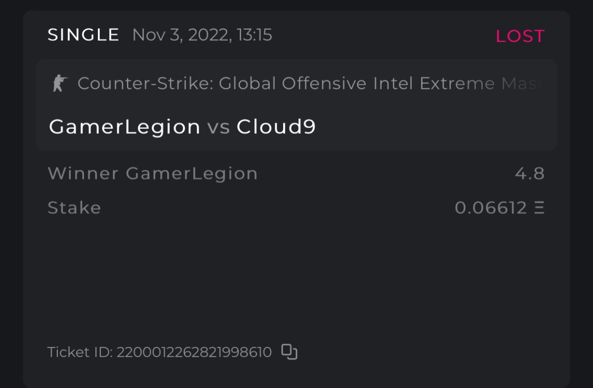The height and width of the screenshot is (388, 593).
Task: Click the Counter-Strike soldier game icon
Action: click(60, 83)
